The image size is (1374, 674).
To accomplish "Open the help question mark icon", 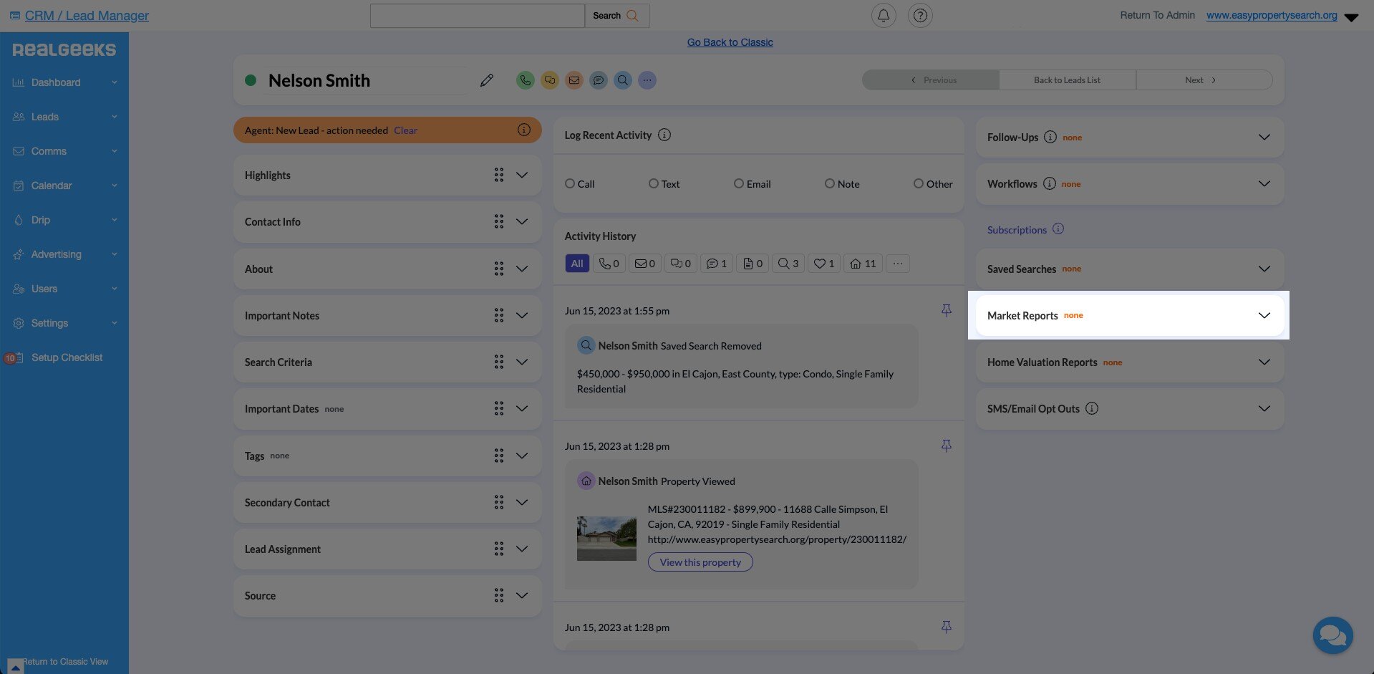I will pyautogui.click(x=920, y=15).
